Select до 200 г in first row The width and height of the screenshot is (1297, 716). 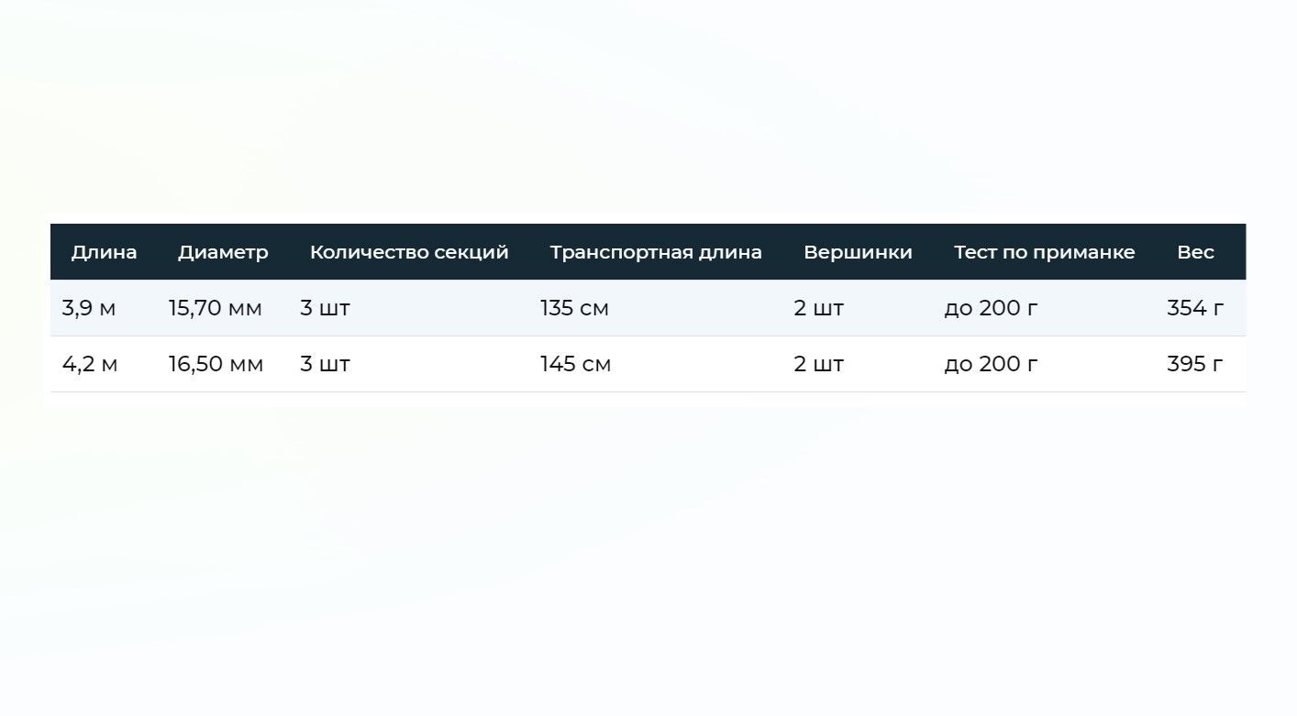click(991, 308)
